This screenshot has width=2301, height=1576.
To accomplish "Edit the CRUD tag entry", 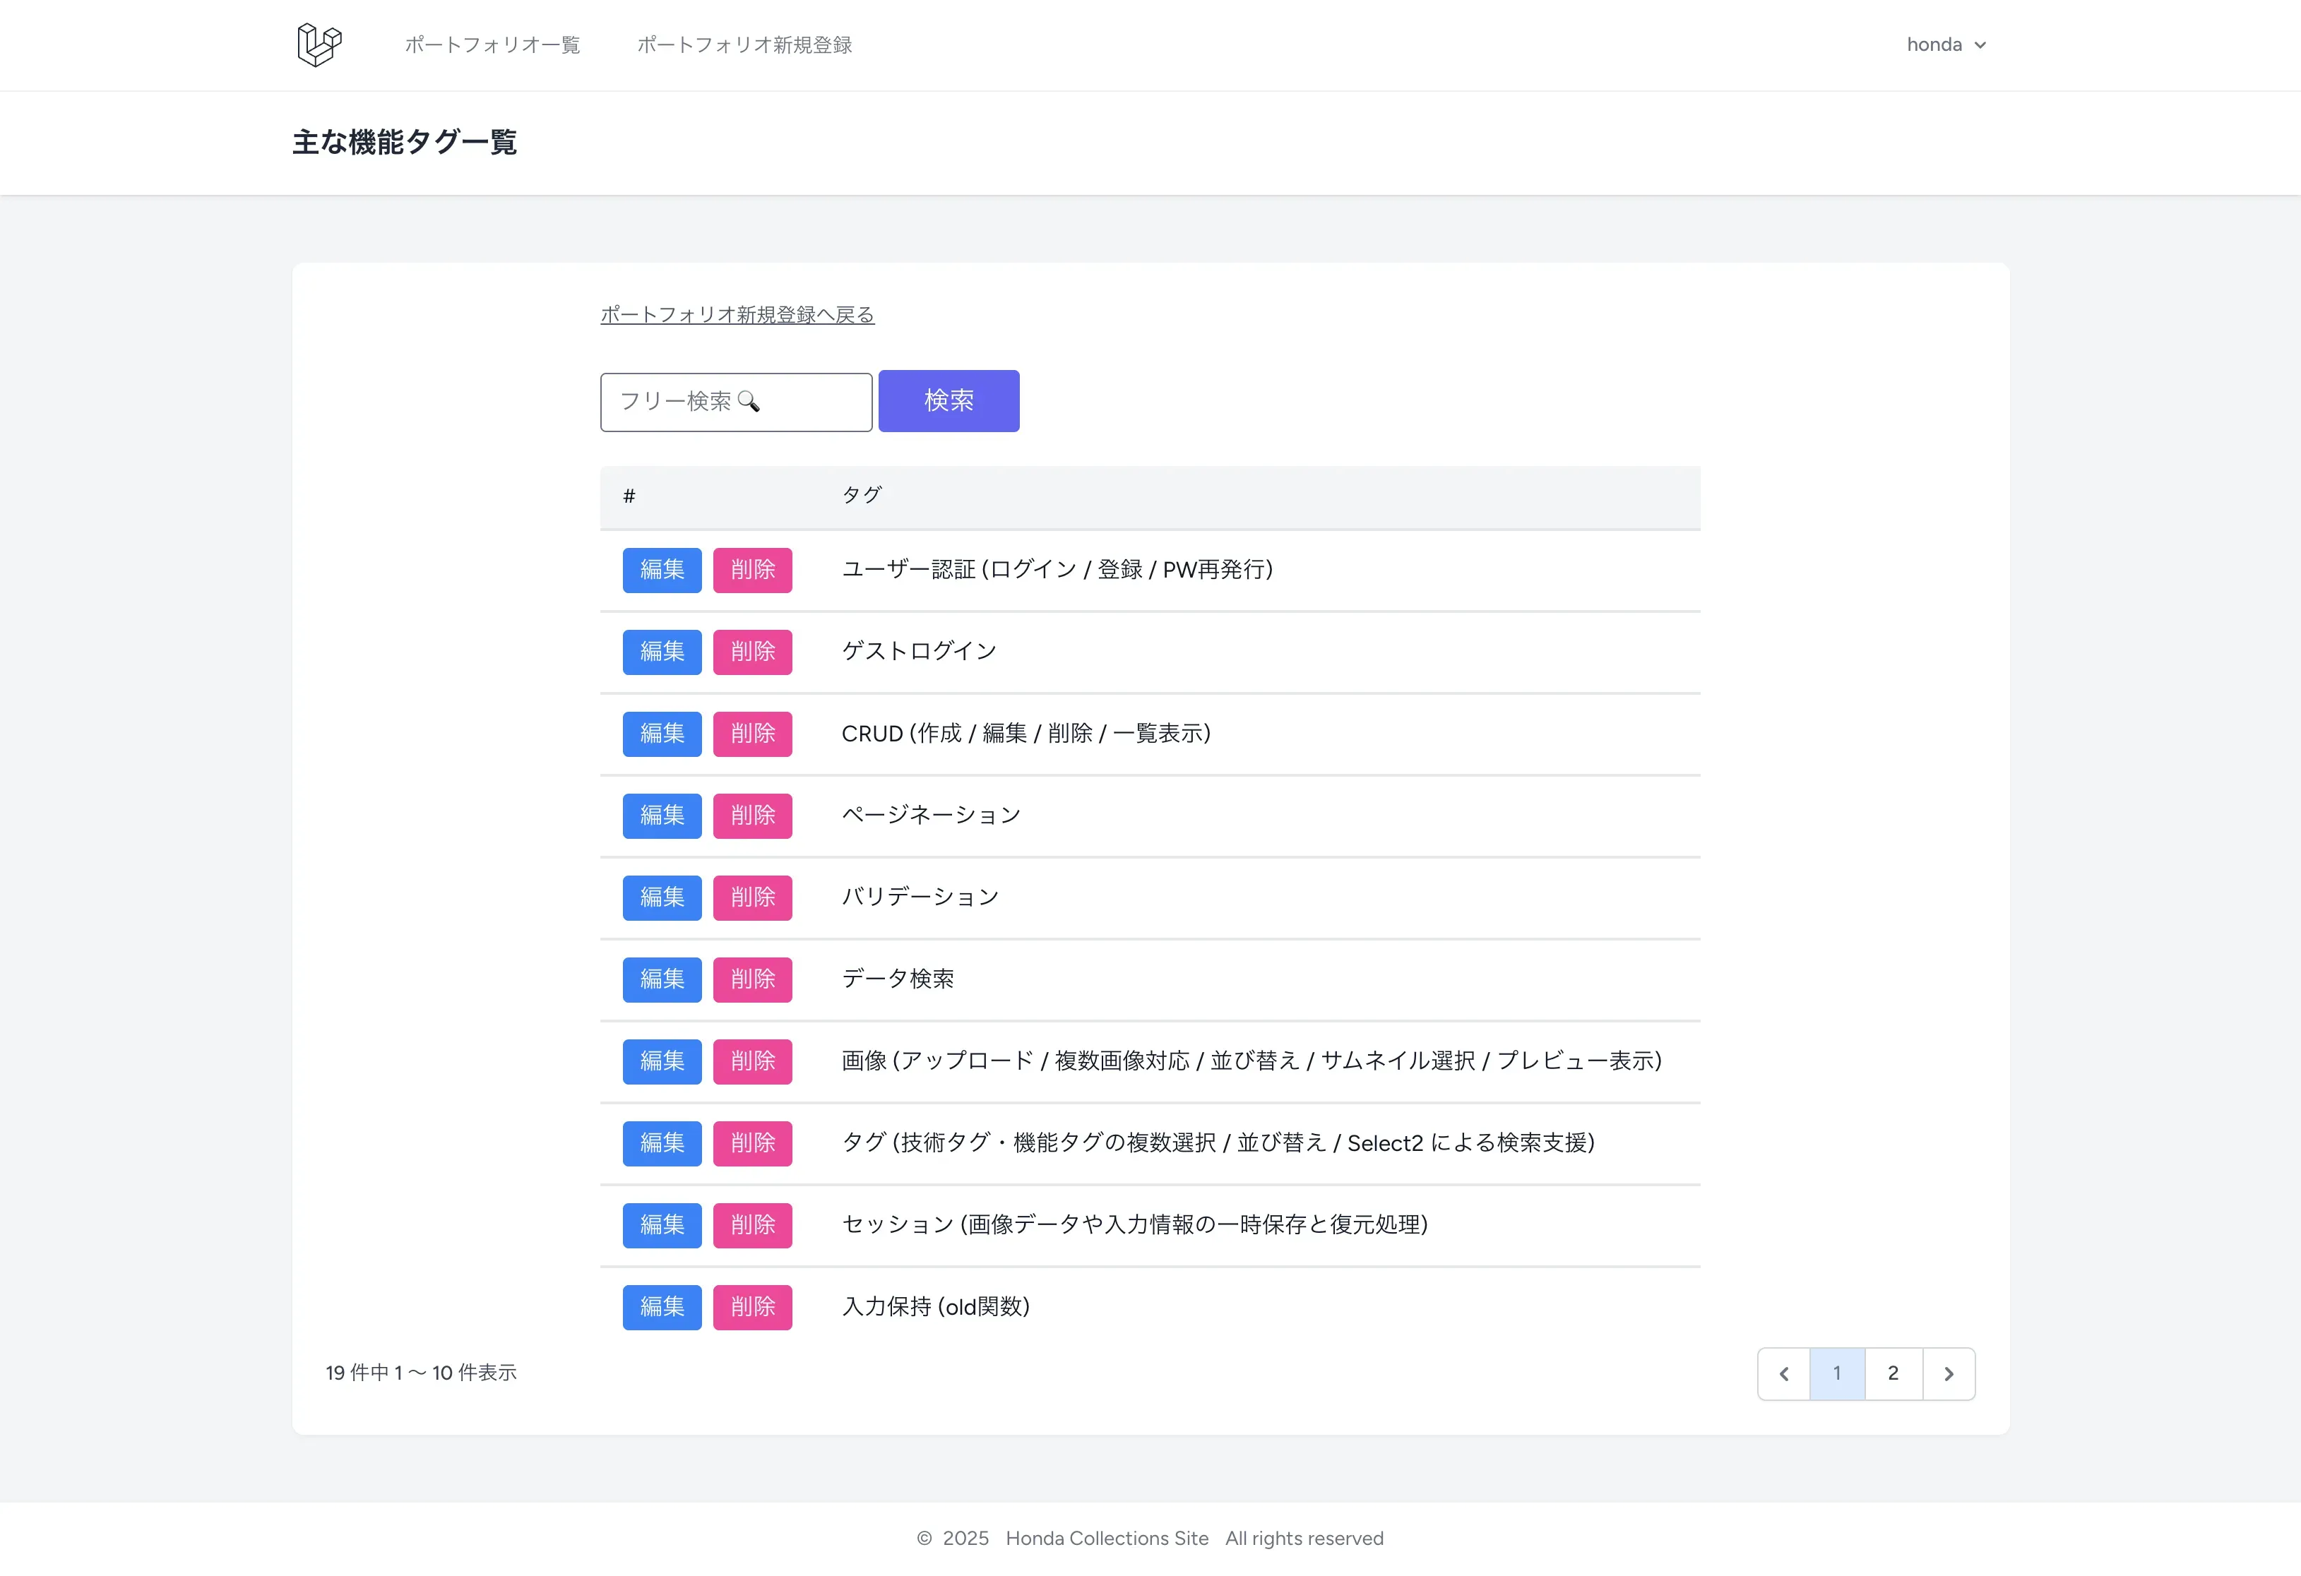I will (x=661, y=734).
